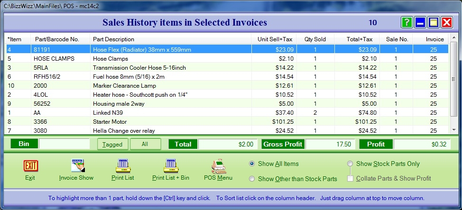This screenshot has width=462, height=210.
Task: Minimize the Sales History window
Action: pos(420,22)
